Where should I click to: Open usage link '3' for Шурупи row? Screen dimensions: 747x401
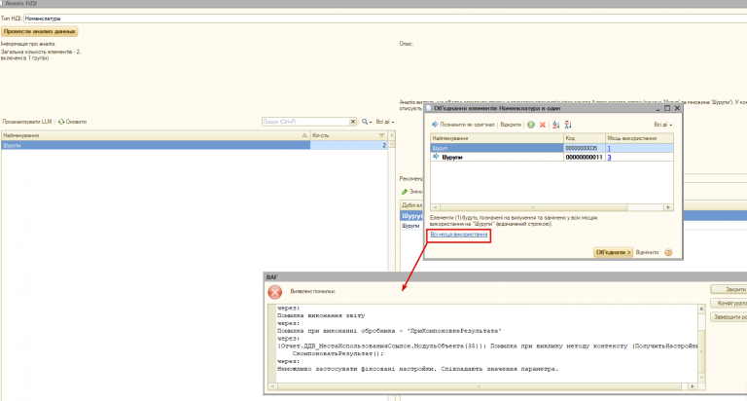609,157
